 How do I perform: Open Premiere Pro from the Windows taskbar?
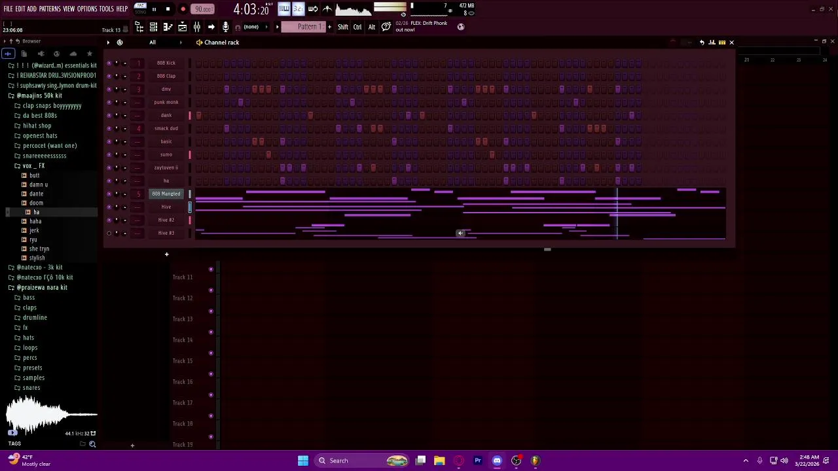[478, 461]
